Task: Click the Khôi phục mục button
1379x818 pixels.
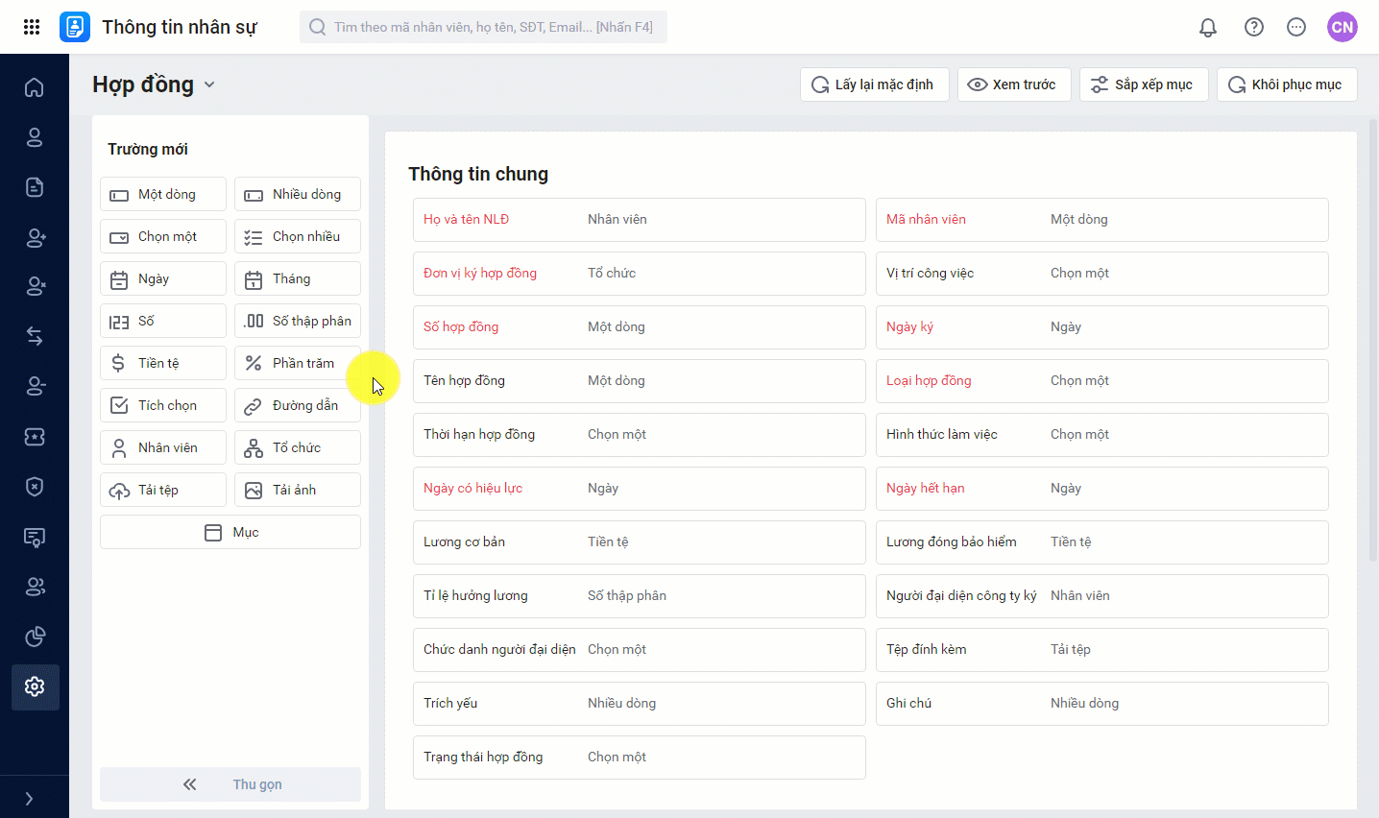Action: click(1286, 84)
